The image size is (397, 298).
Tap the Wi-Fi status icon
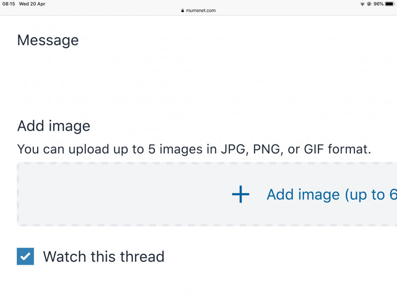(362, 4)
